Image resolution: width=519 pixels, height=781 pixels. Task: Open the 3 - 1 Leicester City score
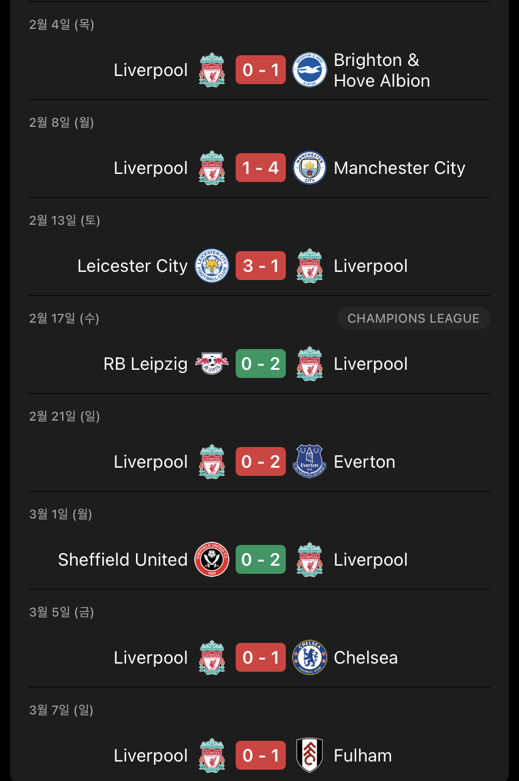point(261,266)
